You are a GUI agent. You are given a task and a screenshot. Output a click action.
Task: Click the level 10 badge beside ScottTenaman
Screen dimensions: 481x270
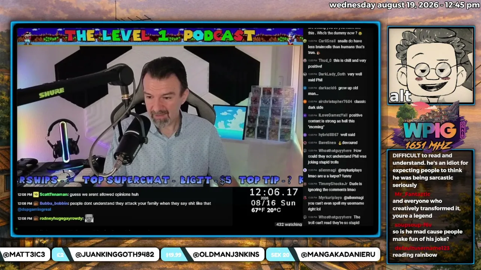36,195
